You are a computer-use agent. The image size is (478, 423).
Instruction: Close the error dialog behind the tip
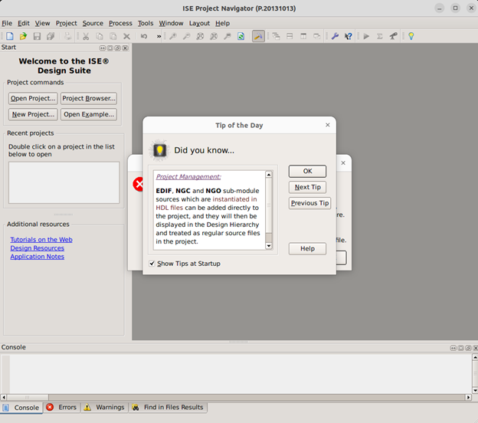coord(343,163)
